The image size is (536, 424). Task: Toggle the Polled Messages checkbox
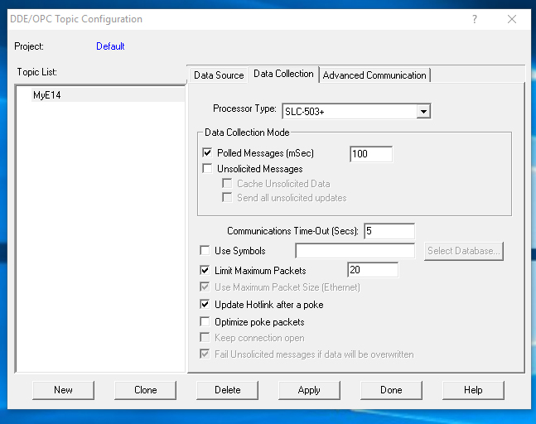click(207, 153)
